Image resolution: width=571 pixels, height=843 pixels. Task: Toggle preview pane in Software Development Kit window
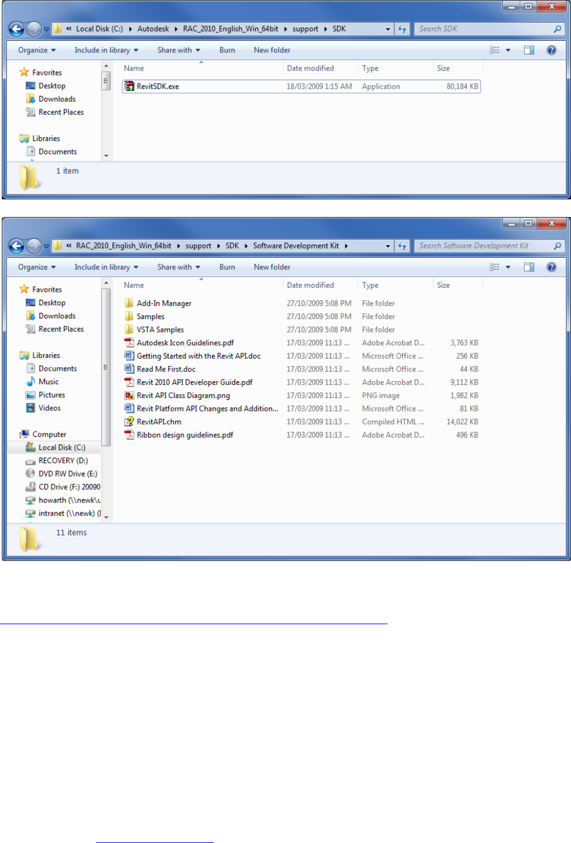(x=529, y=267)
